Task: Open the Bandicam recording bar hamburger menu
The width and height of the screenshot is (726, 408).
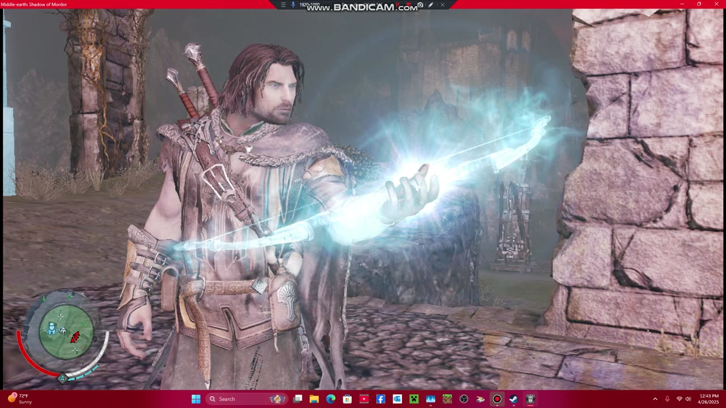Action: pos(283,5)
